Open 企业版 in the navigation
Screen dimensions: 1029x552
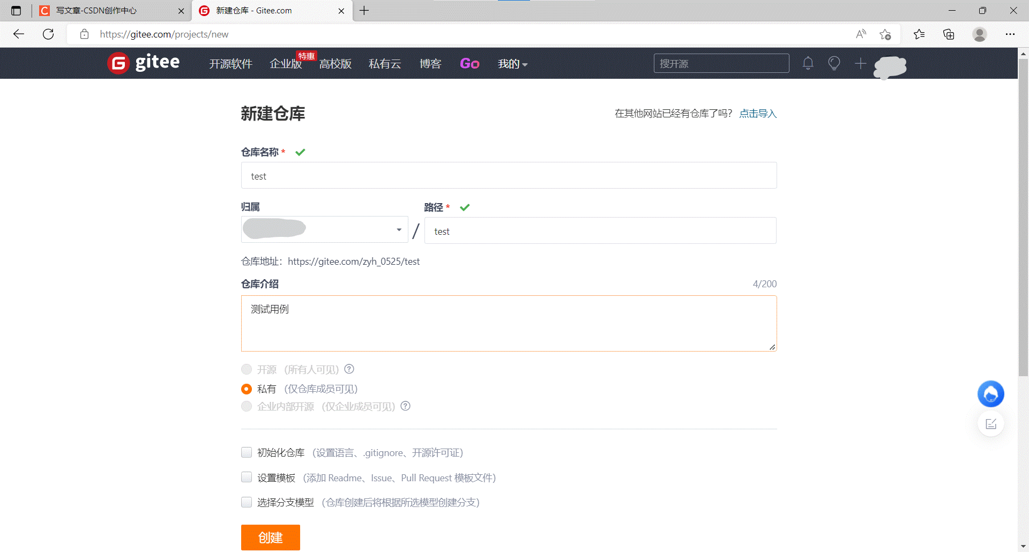click(x=286, y=64)
